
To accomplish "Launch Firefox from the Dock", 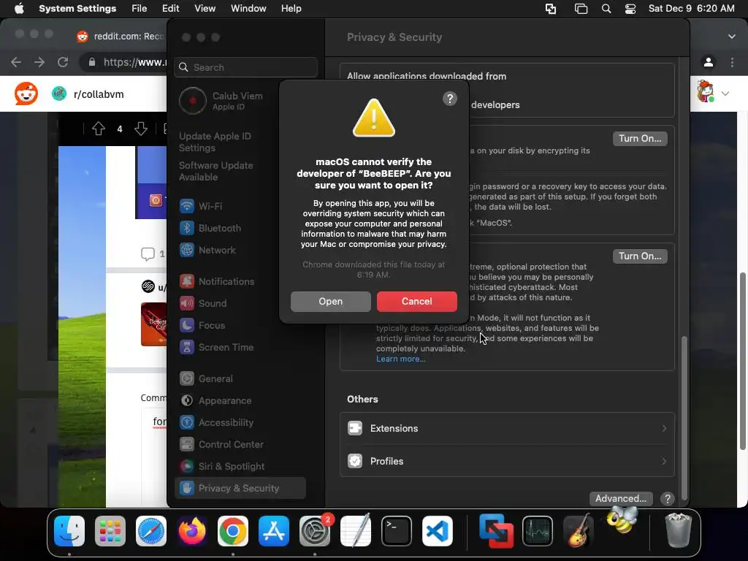I will (x=192, y=531).
